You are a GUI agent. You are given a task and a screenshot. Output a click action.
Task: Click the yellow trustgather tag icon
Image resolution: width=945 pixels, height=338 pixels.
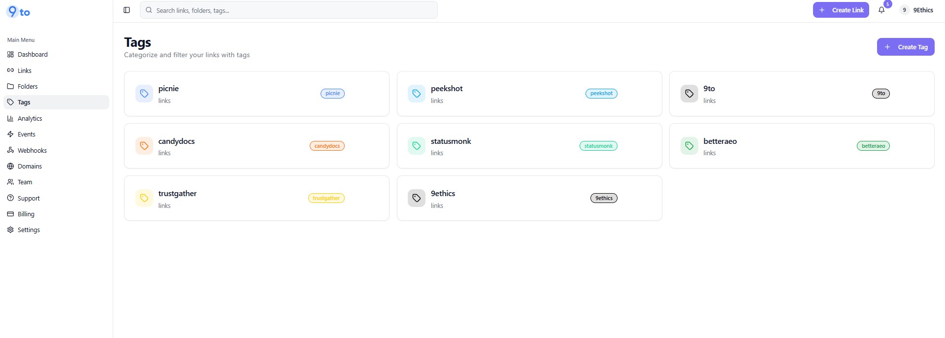(x=144, y=198)
